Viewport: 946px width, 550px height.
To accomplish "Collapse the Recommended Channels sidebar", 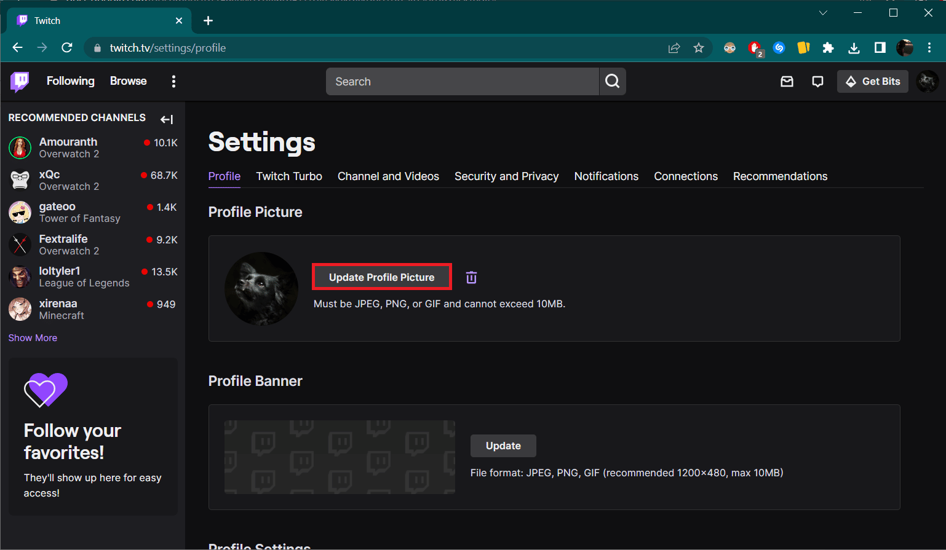I will [167, 119].
